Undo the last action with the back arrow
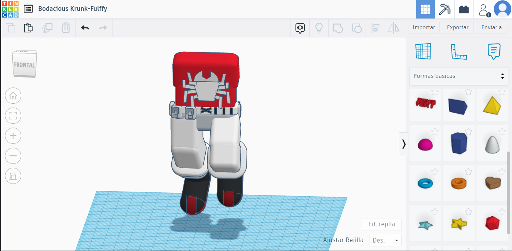The image size is (512, 251). [x=85, y=28]
